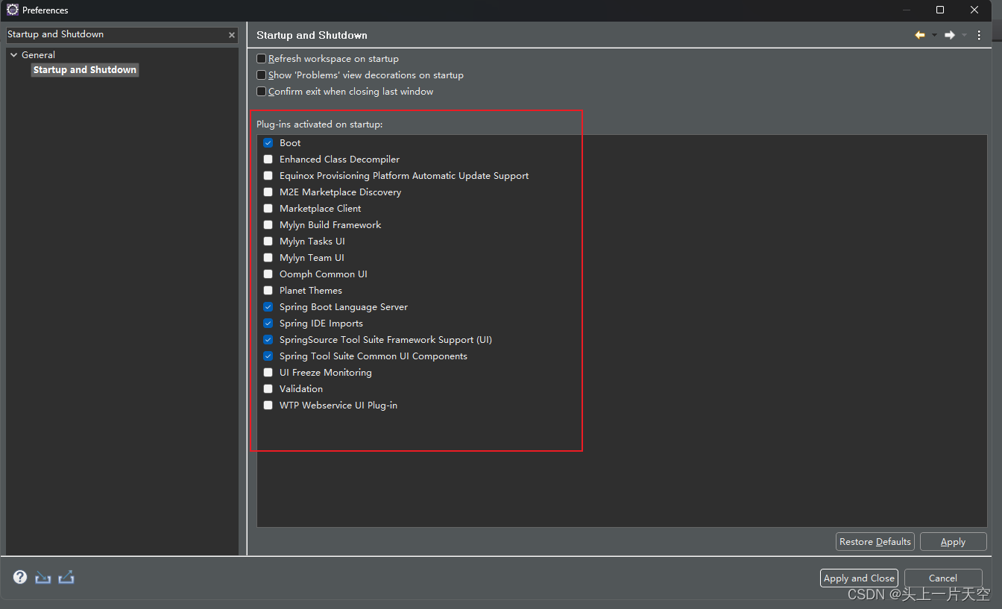Screen dimensions: 1002x609
Task: Click the 'Startup and Shutdown' page heading
Action: point(312,35)
